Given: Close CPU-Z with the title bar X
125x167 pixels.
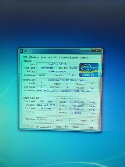Looking at the screenshot, I should point(96,51).
